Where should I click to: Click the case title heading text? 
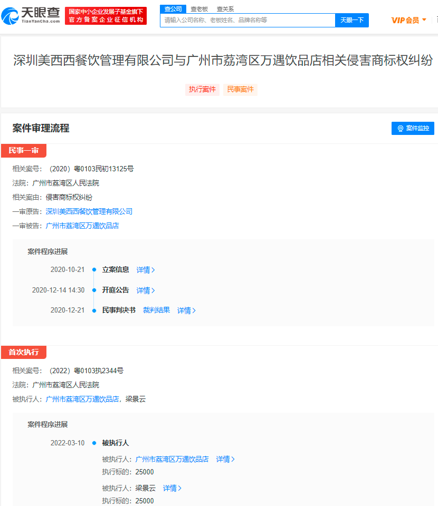[223, 60]
